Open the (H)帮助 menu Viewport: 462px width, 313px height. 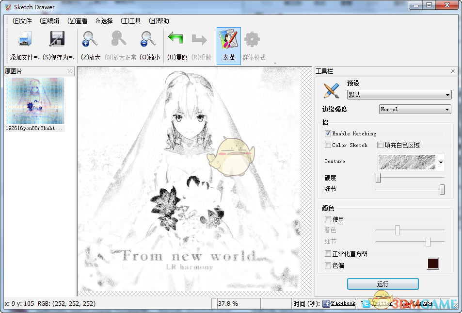159,21
